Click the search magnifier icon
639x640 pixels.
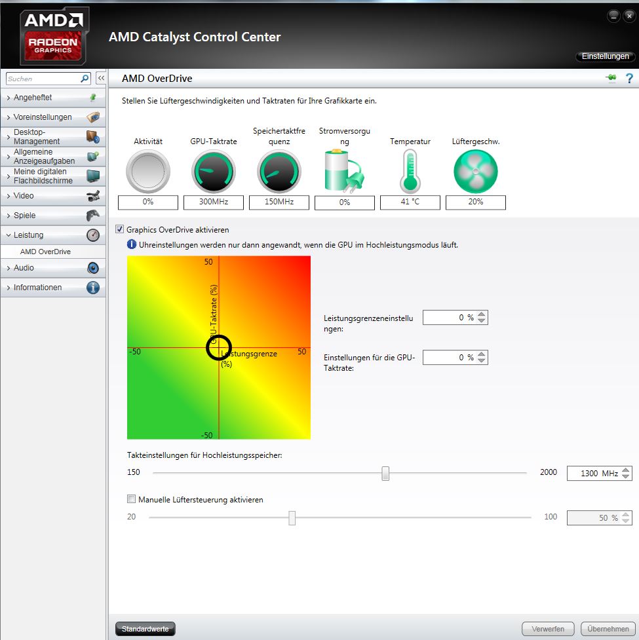pos(85,79)
